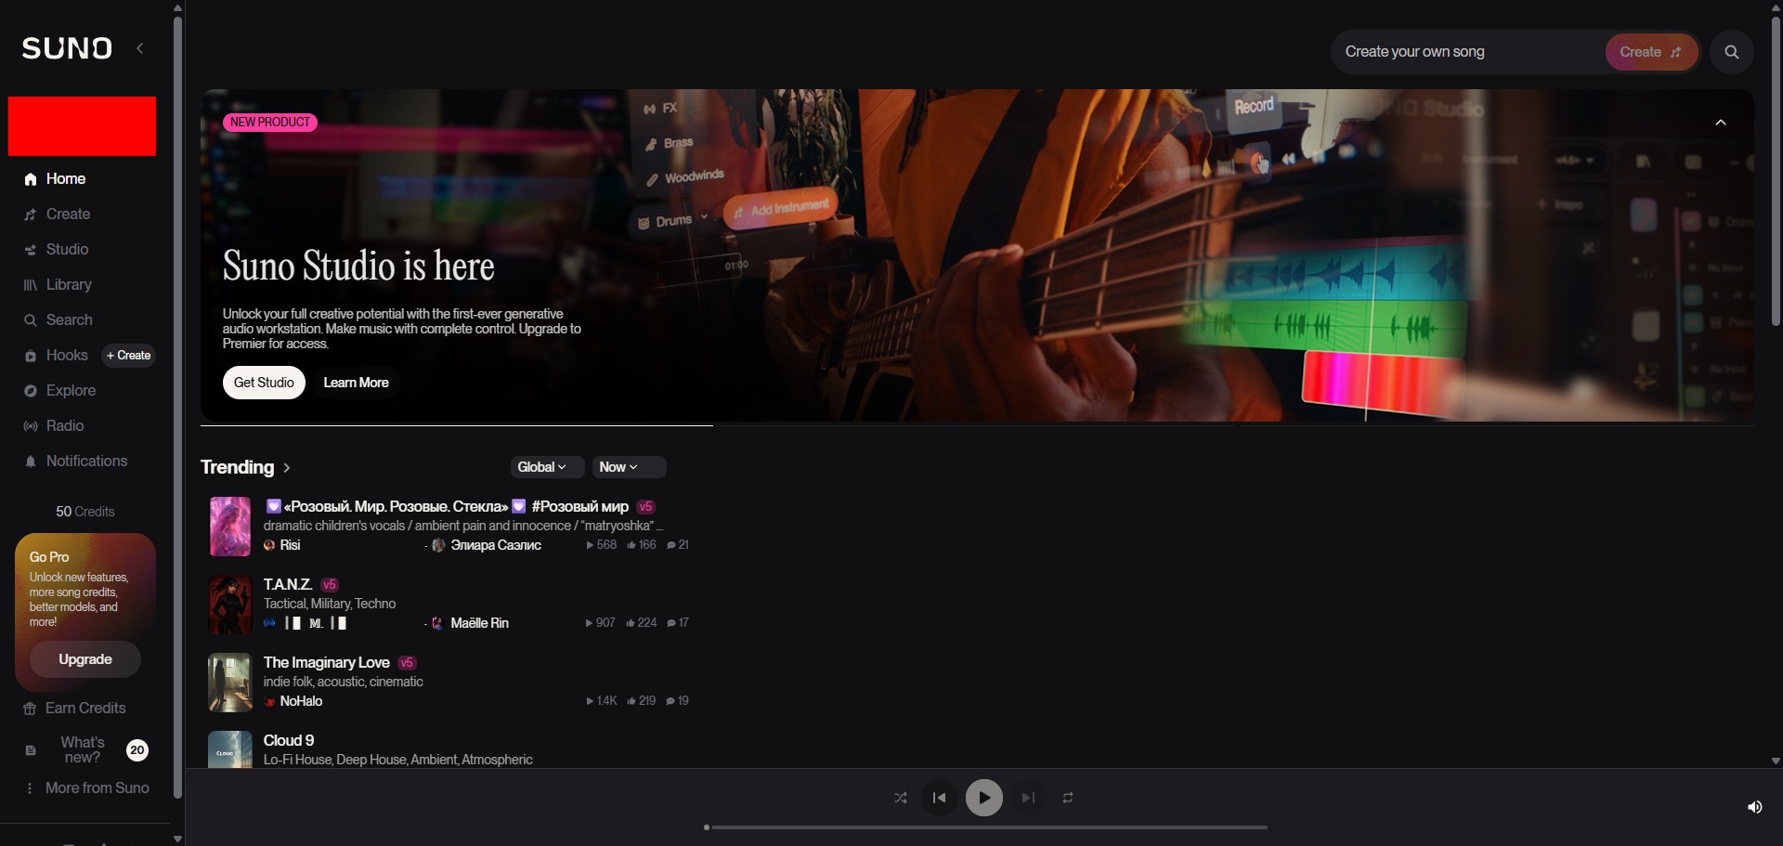Screen dimensions: 1783x846
Task: Click the Get Studio button
Action: pyautogui.click(x=264, y=383)
